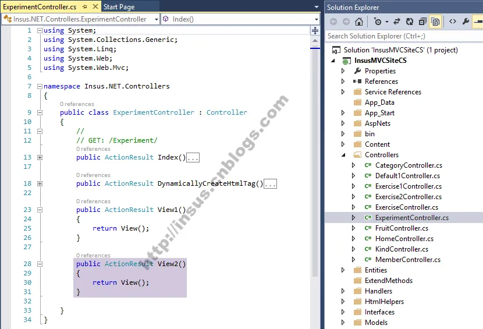Refresh the Solution Explorer tree
This screenshot has width=483, height=329.
409,22
